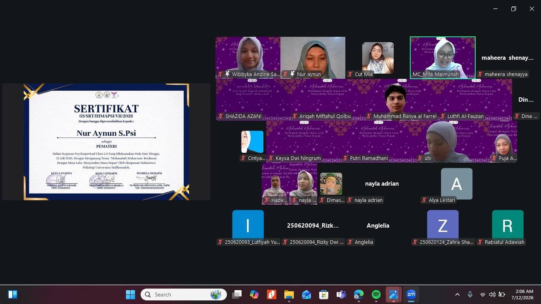This screenshot has width=541, height=304.
Task: Open the Windows Start menu
Action: 130,294
